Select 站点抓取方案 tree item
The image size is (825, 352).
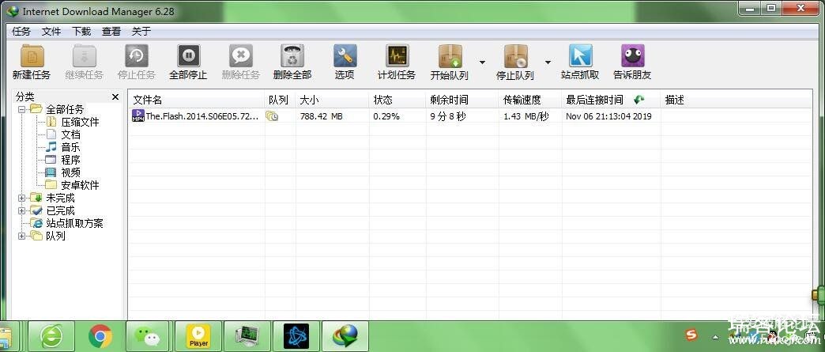[x=75, y=223]
